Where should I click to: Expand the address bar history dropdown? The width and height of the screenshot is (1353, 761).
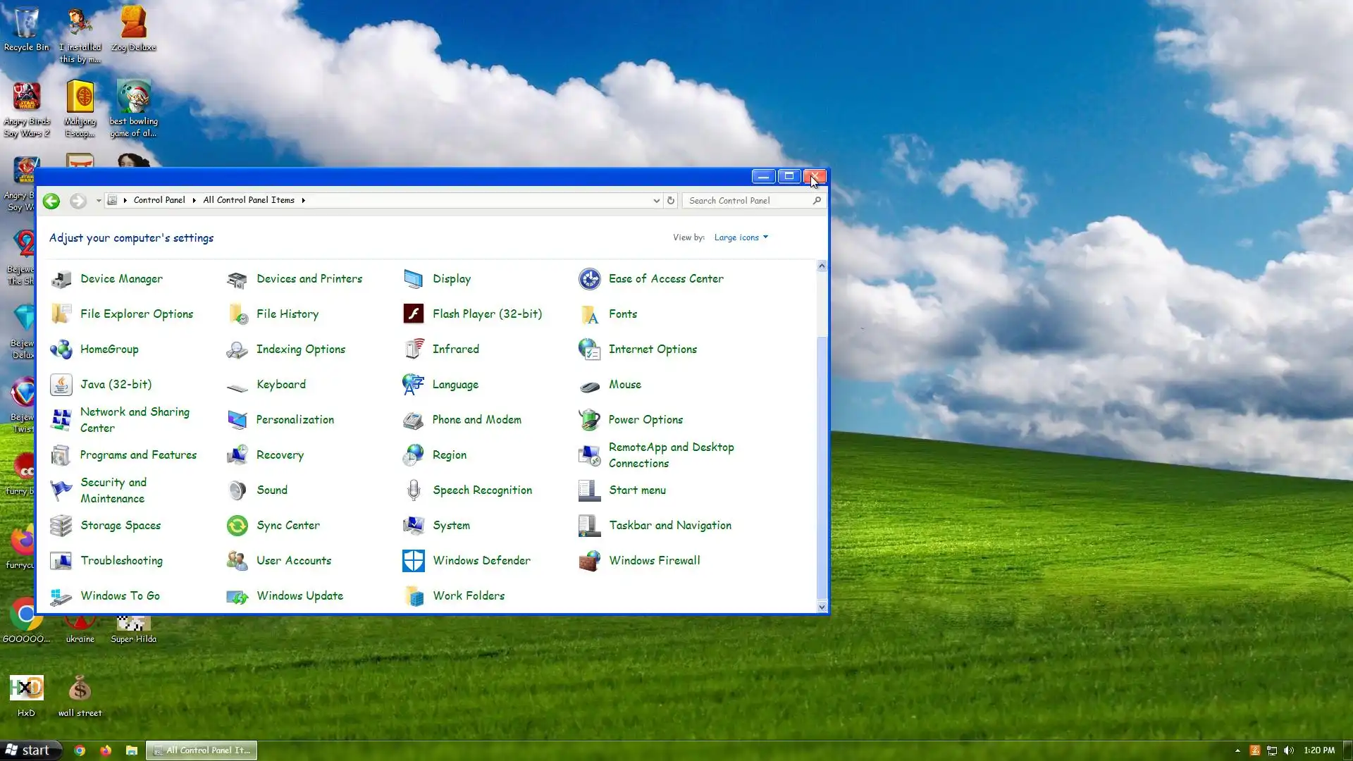pos(656,201)
